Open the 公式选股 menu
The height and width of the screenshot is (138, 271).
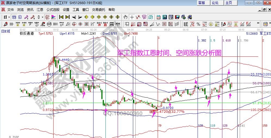[x=53, y=9]
